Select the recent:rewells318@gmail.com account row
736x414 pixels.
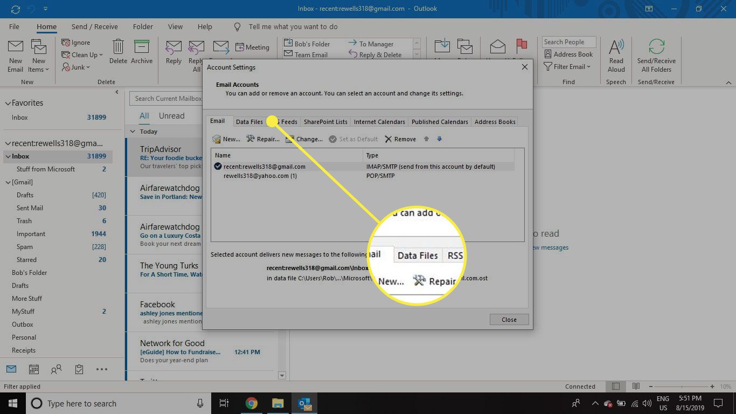362,167
